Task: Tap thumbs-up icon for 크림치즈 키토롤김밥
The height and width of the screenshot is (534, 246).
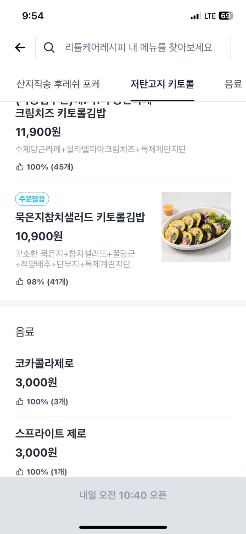Action: (x=20, y=167)
